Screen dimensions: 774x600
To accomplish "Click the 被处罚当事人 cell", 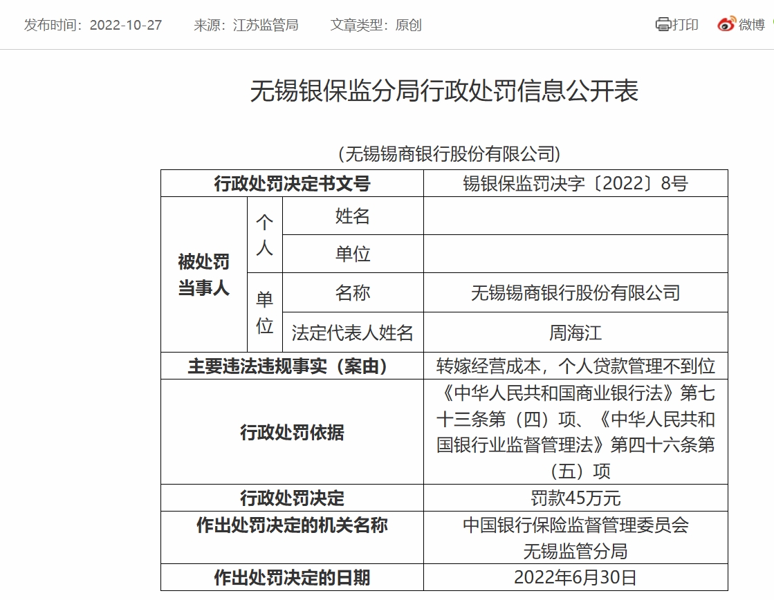I will [x=204, y=274].
